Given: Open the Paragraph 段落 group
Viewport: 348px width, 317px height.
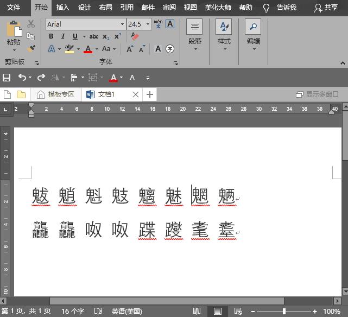Looking at the screenshot, I should click(195, 35).
